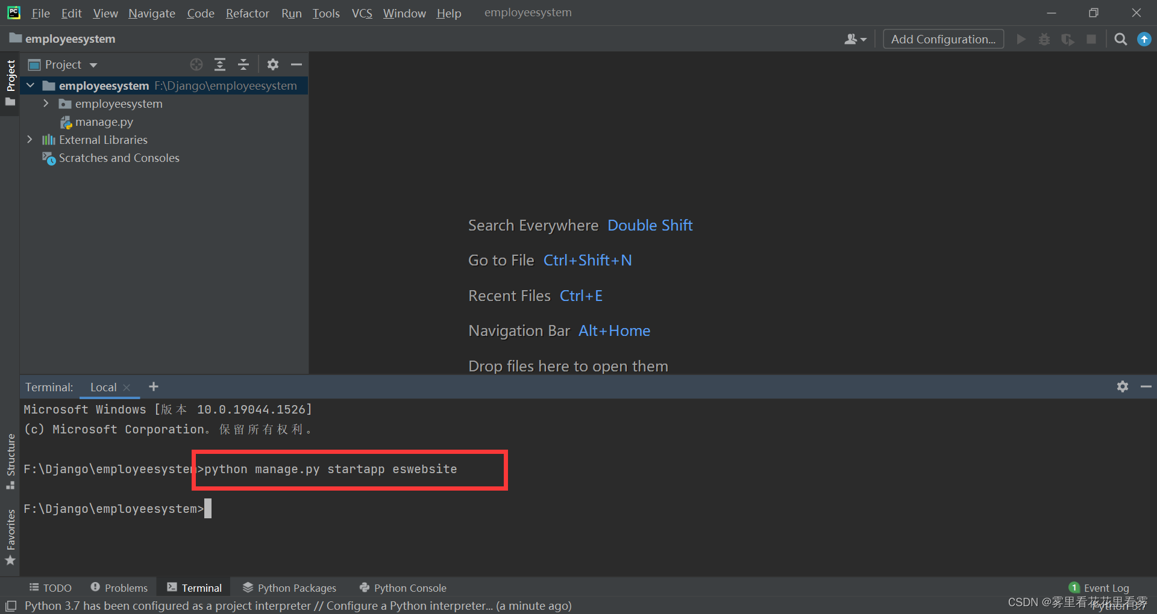1157x614 pixels.
Task: Select Scratches and Consoles item
Action: coord(111,158)
